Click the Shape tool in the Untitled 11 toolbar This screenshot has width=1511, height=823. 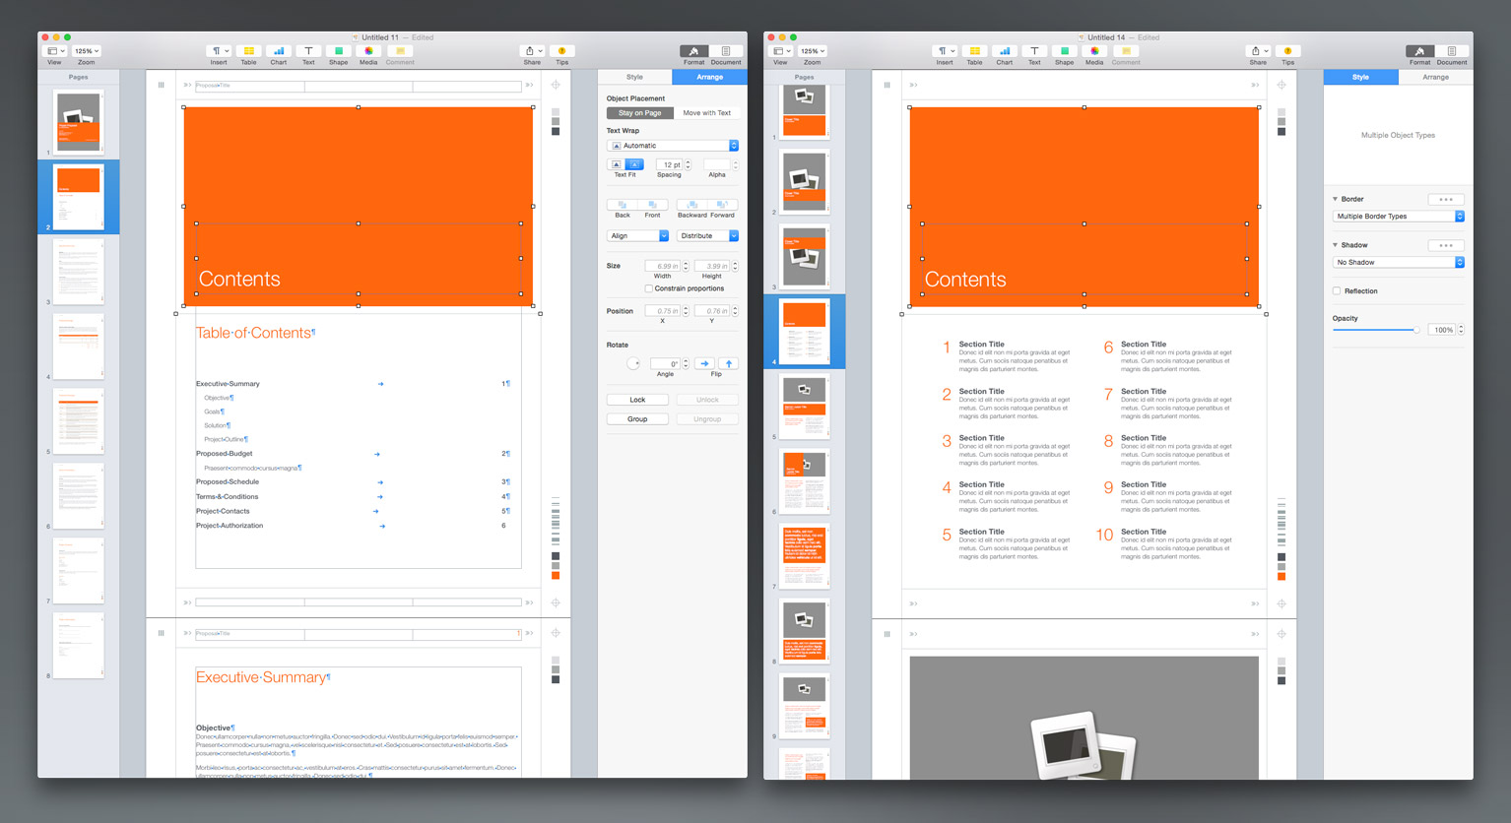(338, 51)
